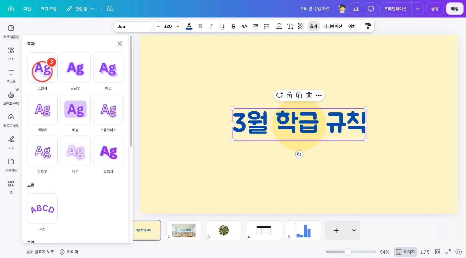Toggle bulleted list formatting
The width and height of the screenshot is (466, 258).
(266, 26)
